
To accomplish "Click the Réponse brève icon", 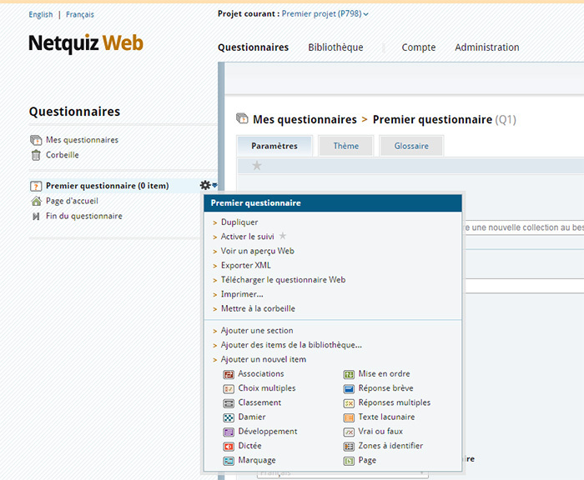I will 349,389.
